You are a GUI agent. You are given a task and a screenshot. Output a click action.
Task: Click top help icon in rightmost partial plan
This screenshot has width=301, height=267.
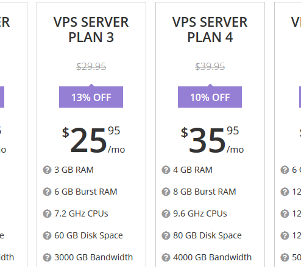tap(285, 170)
